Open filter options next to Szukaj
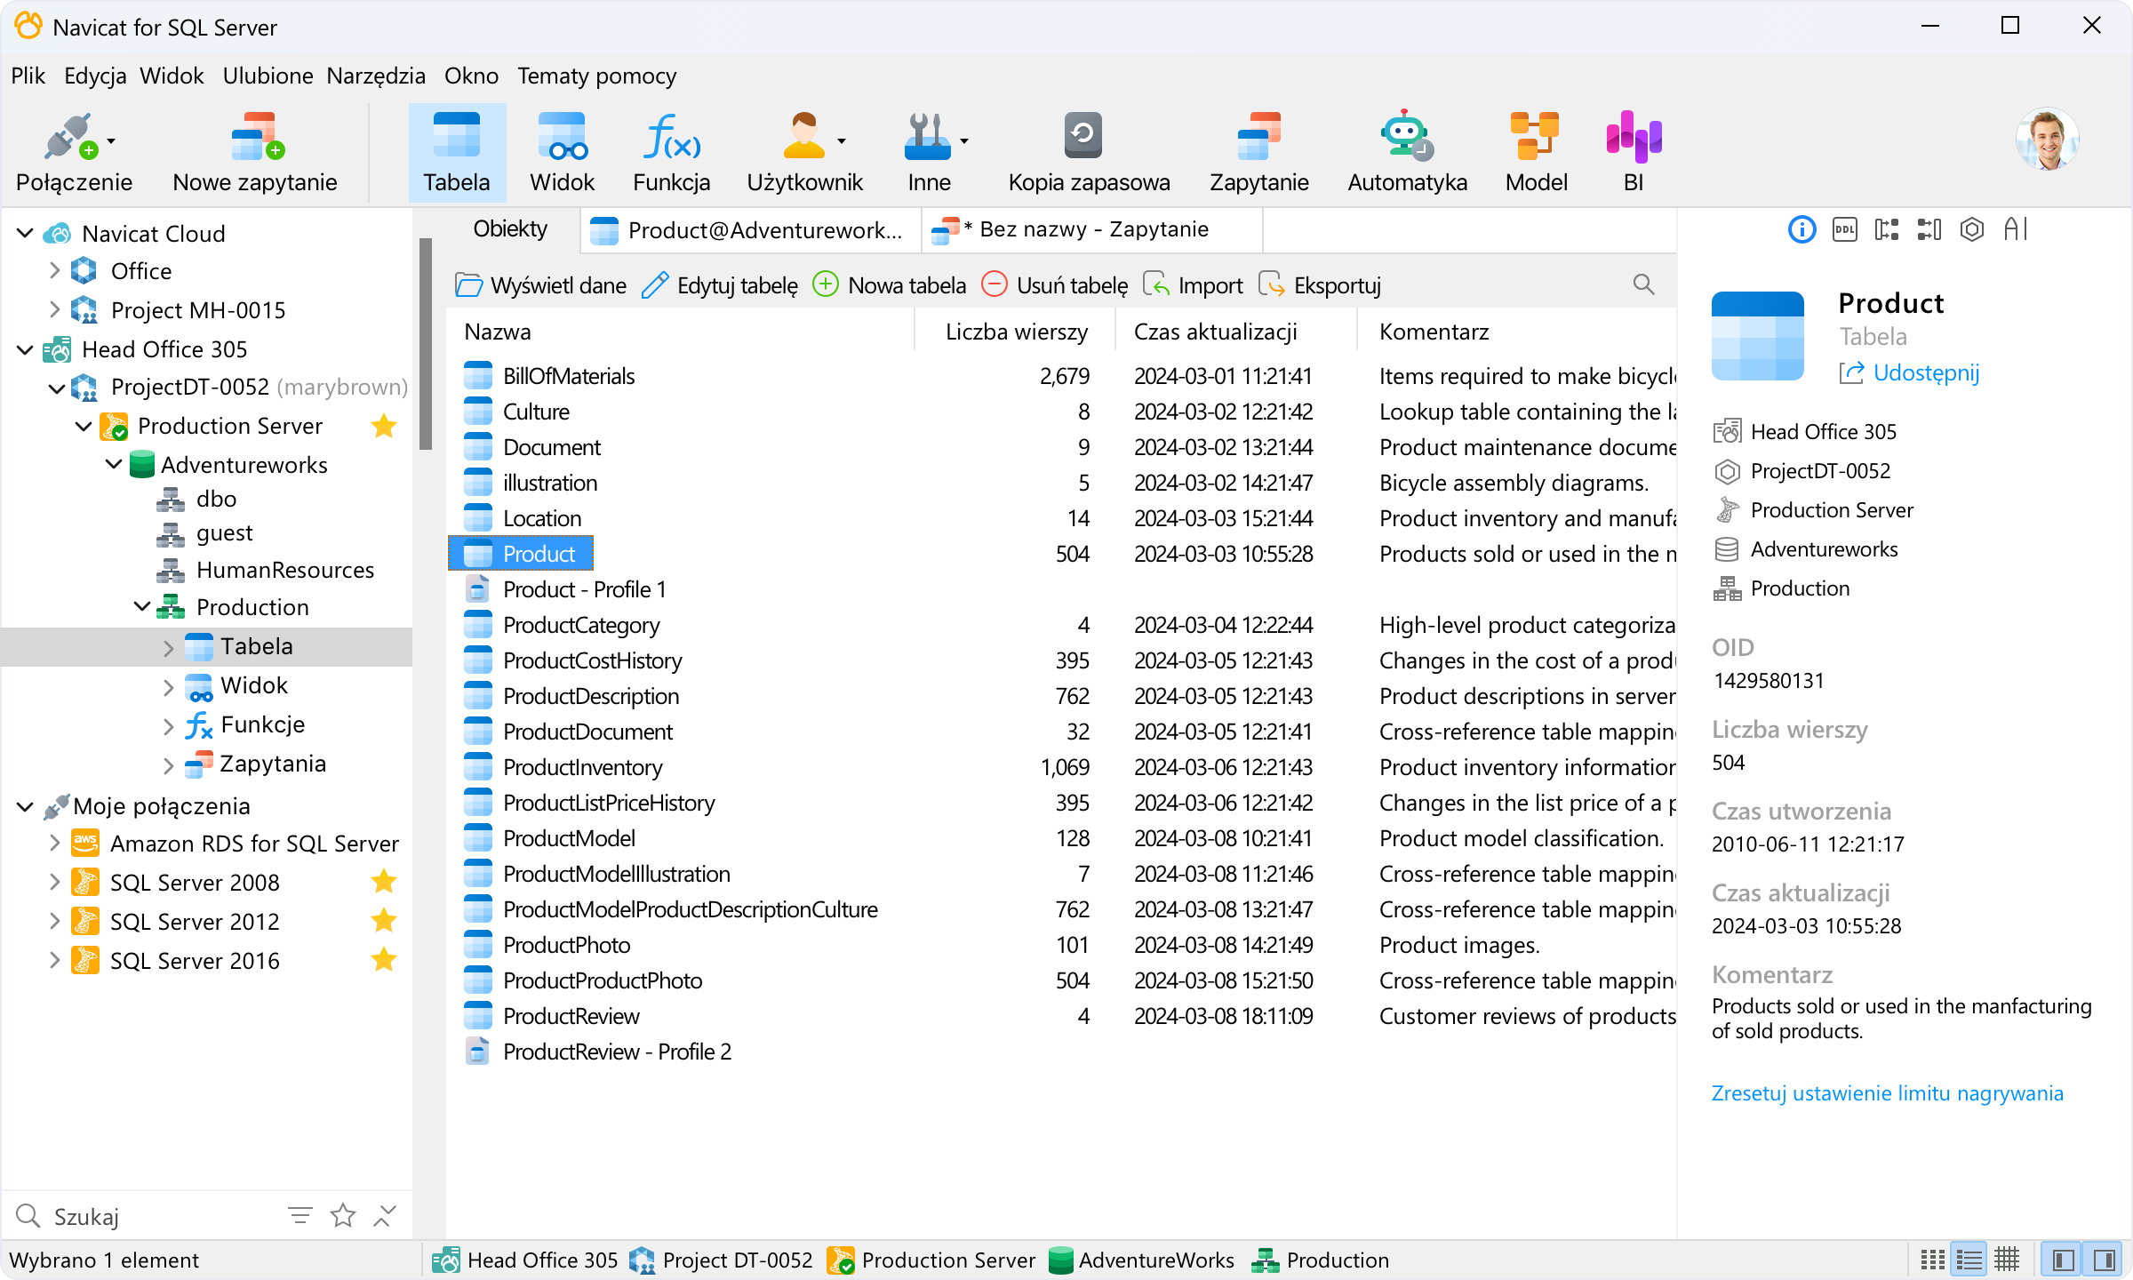 [300, 1215]
